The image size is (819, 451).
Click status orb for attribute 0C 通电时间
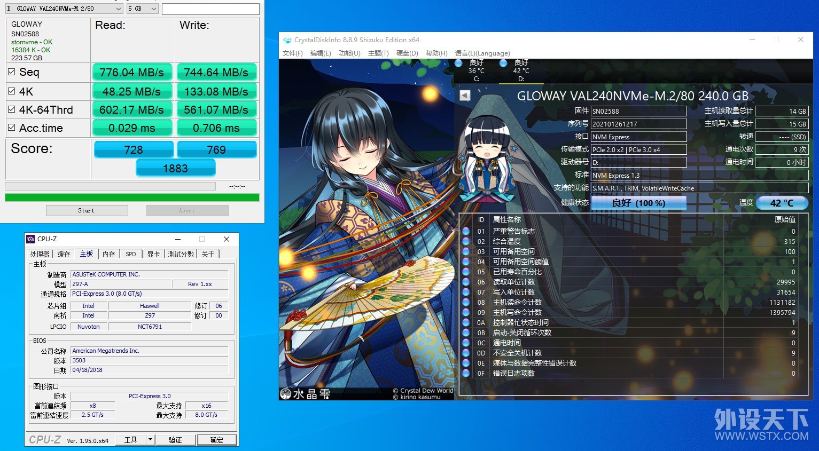pyautogui.click(x=466, y=343)
